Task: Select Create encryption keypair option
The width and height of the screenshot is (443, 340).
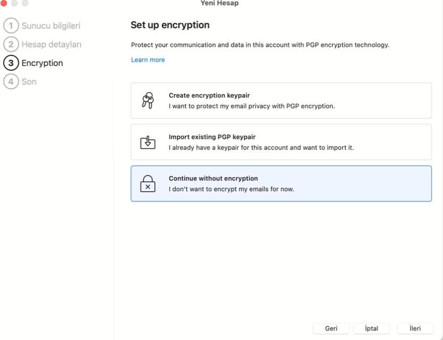Action: [x=281, y=101]
